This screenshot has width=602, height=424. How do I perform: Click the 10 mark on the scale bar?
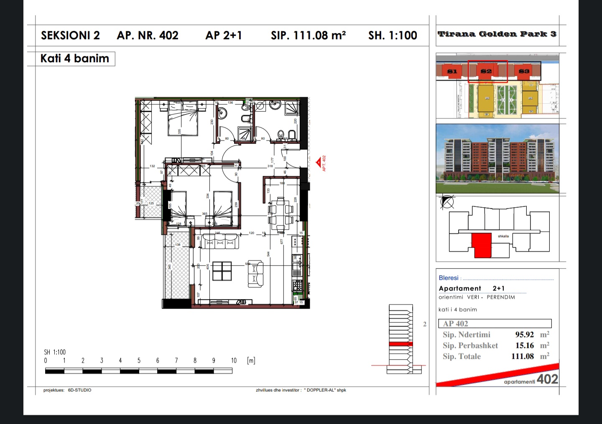click(234, 361)
